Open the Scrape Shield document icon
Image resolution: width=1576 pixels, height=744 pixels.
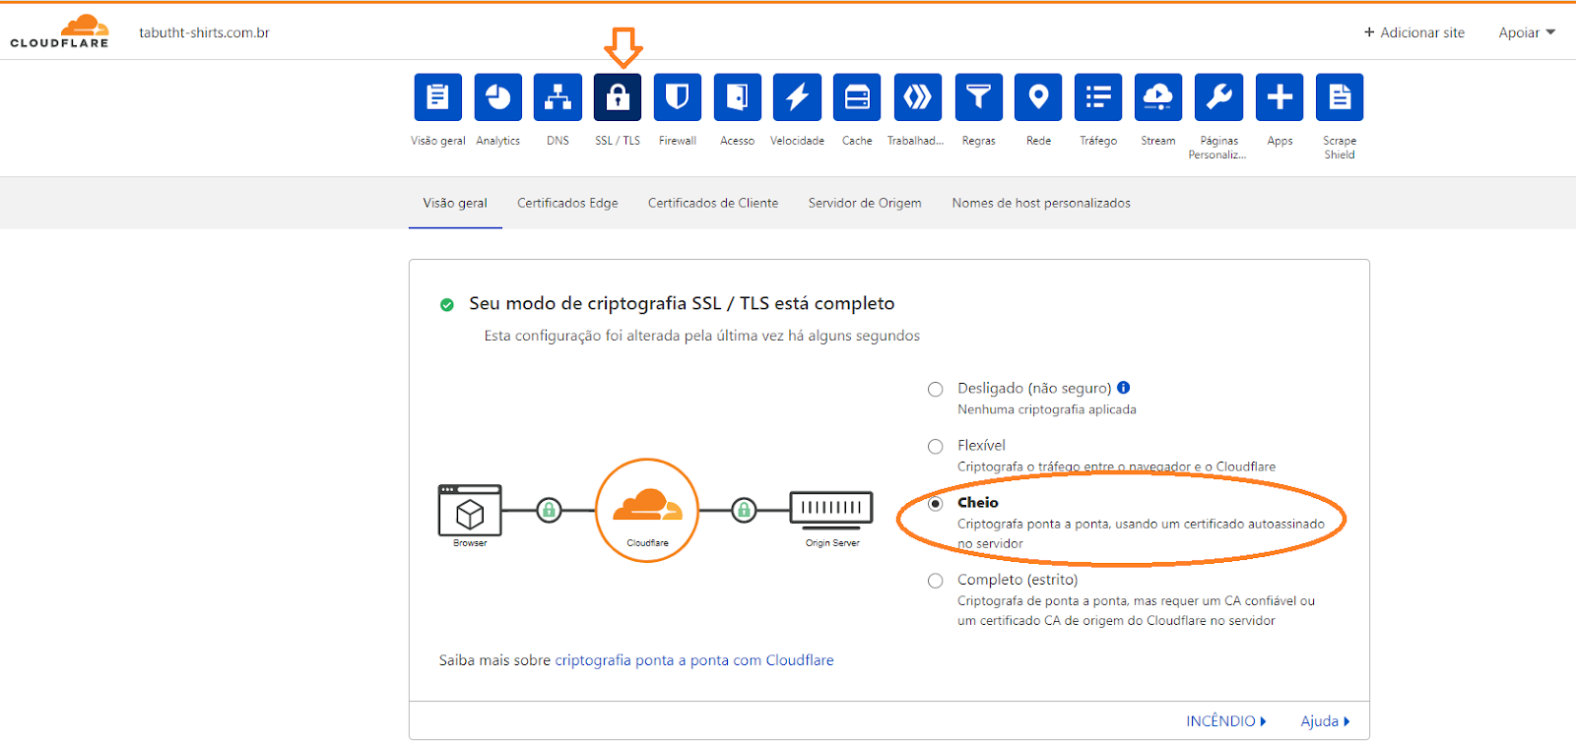tap(1340, 97)
